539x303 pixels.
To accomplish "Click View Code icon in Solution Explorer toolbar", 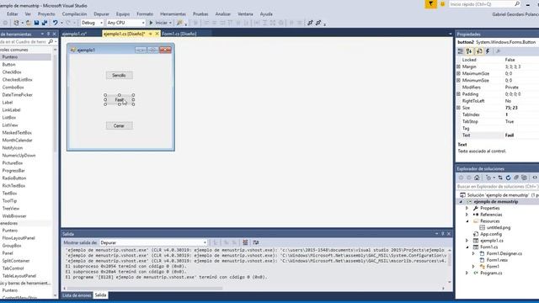I will pyautogui.click(x=535, y=178).
